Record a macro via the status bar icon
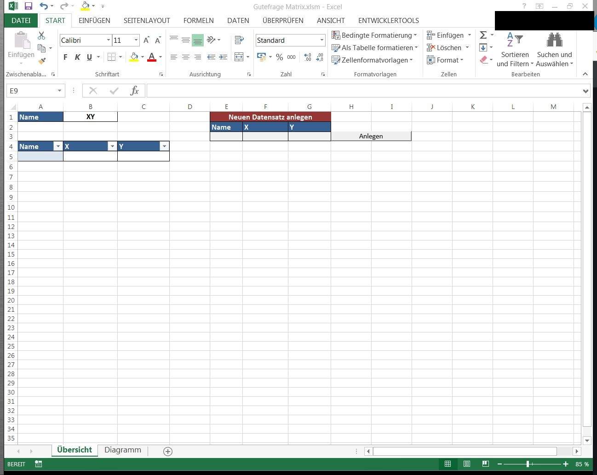 click(38, 464)
